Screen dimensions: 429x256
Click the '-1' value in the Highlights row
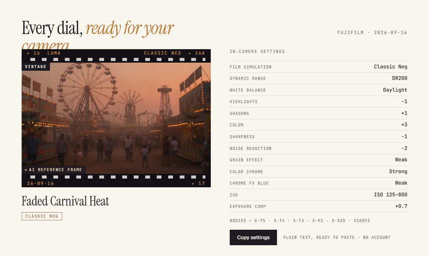point(404,102)
